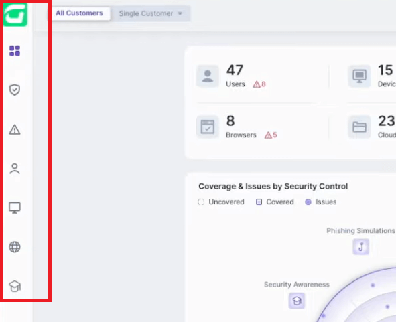The image size is (396, 322).
Task: Open the shield checkmark security icon
Action: point(15,90)
